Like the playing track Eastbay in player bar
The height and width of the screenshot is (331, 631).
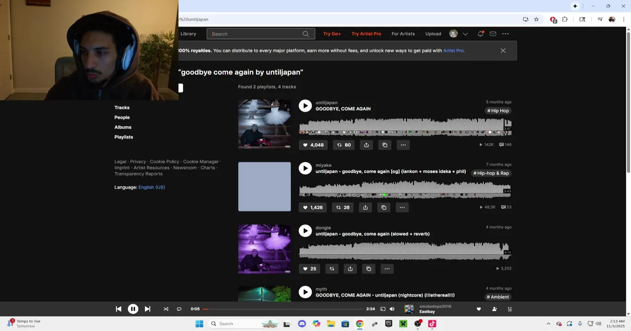479,309
